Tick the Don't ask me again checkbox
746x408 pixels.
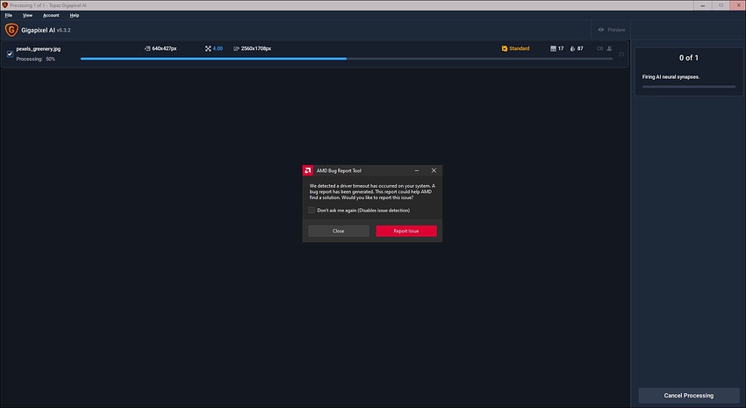312,211
